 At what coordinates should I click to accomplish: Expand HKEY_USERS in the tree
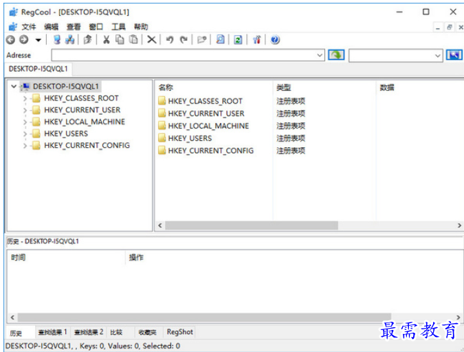coord(25,134)
